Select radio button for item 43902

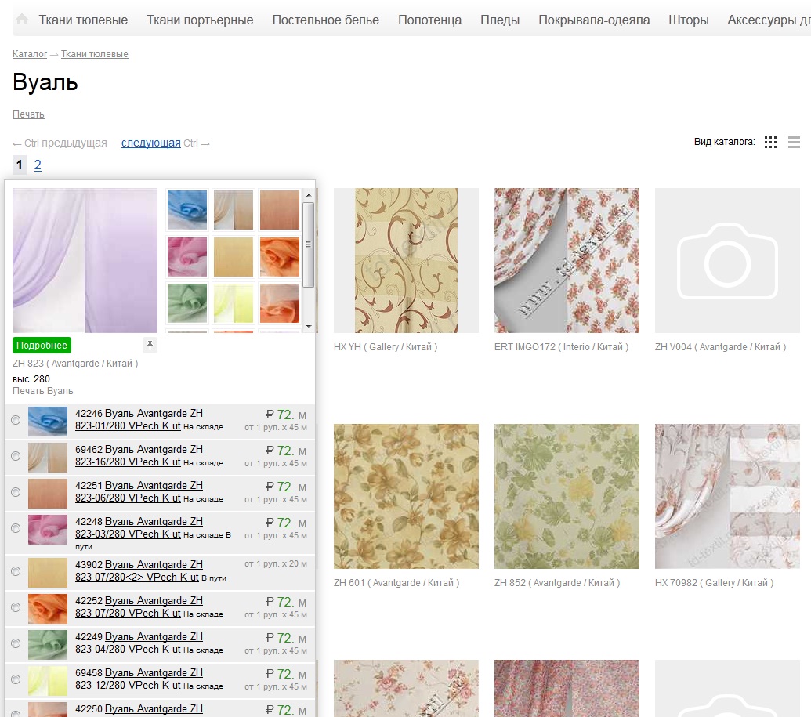coord(16,571)
